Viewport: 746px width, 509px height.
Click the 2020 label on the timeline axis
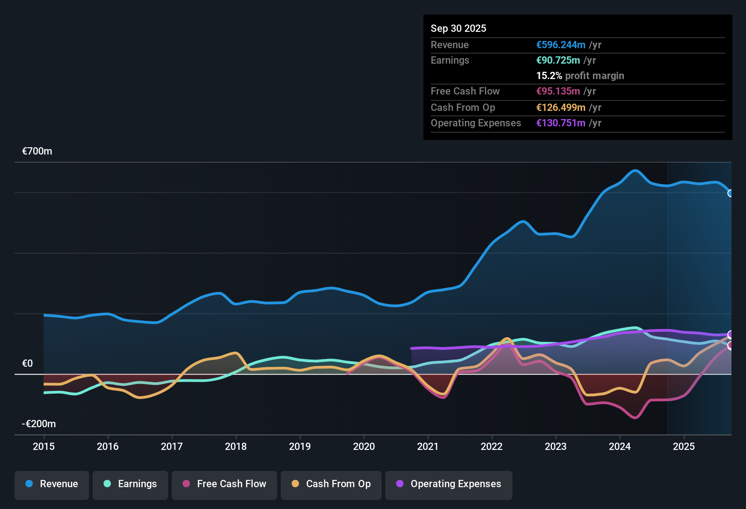tap(364, 447)
